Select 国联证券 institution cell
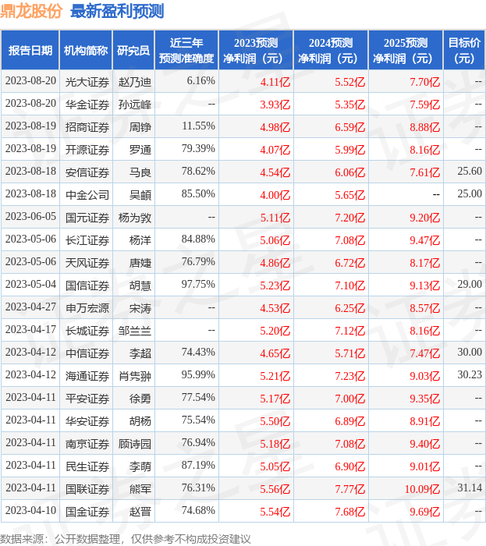 (x=87, y=490)
